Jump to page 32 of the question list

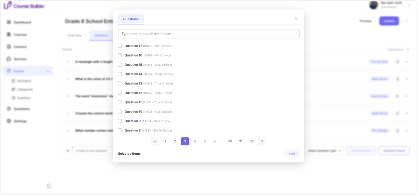point(252,141)
